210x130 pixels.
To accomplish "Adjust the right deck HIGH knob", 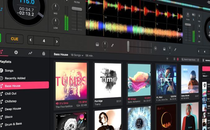I will pos(199,17).
